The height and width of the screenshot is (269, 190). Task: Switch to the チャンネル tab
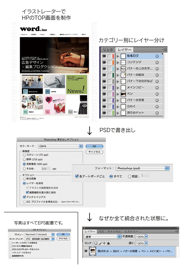coord(114,231)
